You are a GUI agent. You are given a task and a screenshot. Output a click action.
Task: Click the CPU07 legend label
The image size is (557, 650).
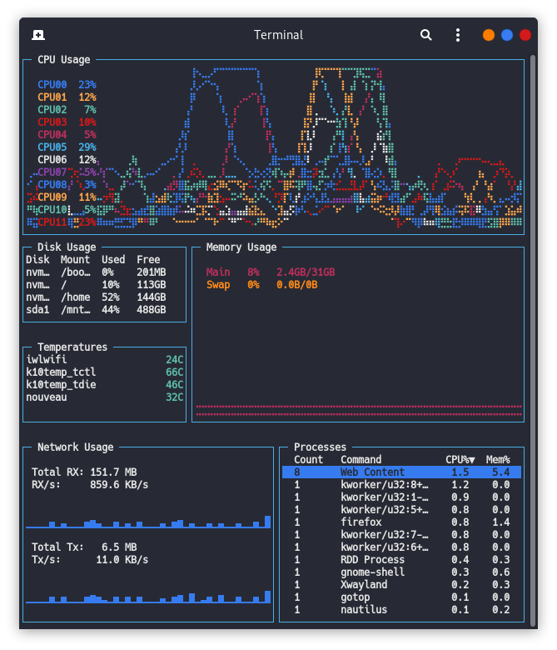52,172
